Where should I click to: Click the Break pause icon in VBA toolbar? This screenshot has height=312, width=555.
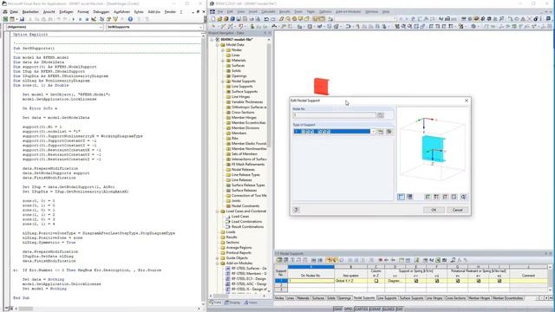pos(80,19)
